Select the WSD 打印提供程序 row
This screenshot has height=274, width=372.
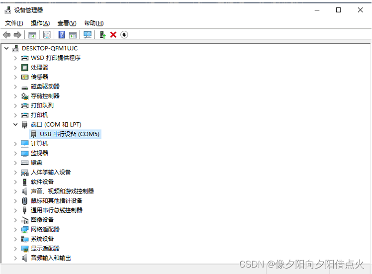click(56, 58)
